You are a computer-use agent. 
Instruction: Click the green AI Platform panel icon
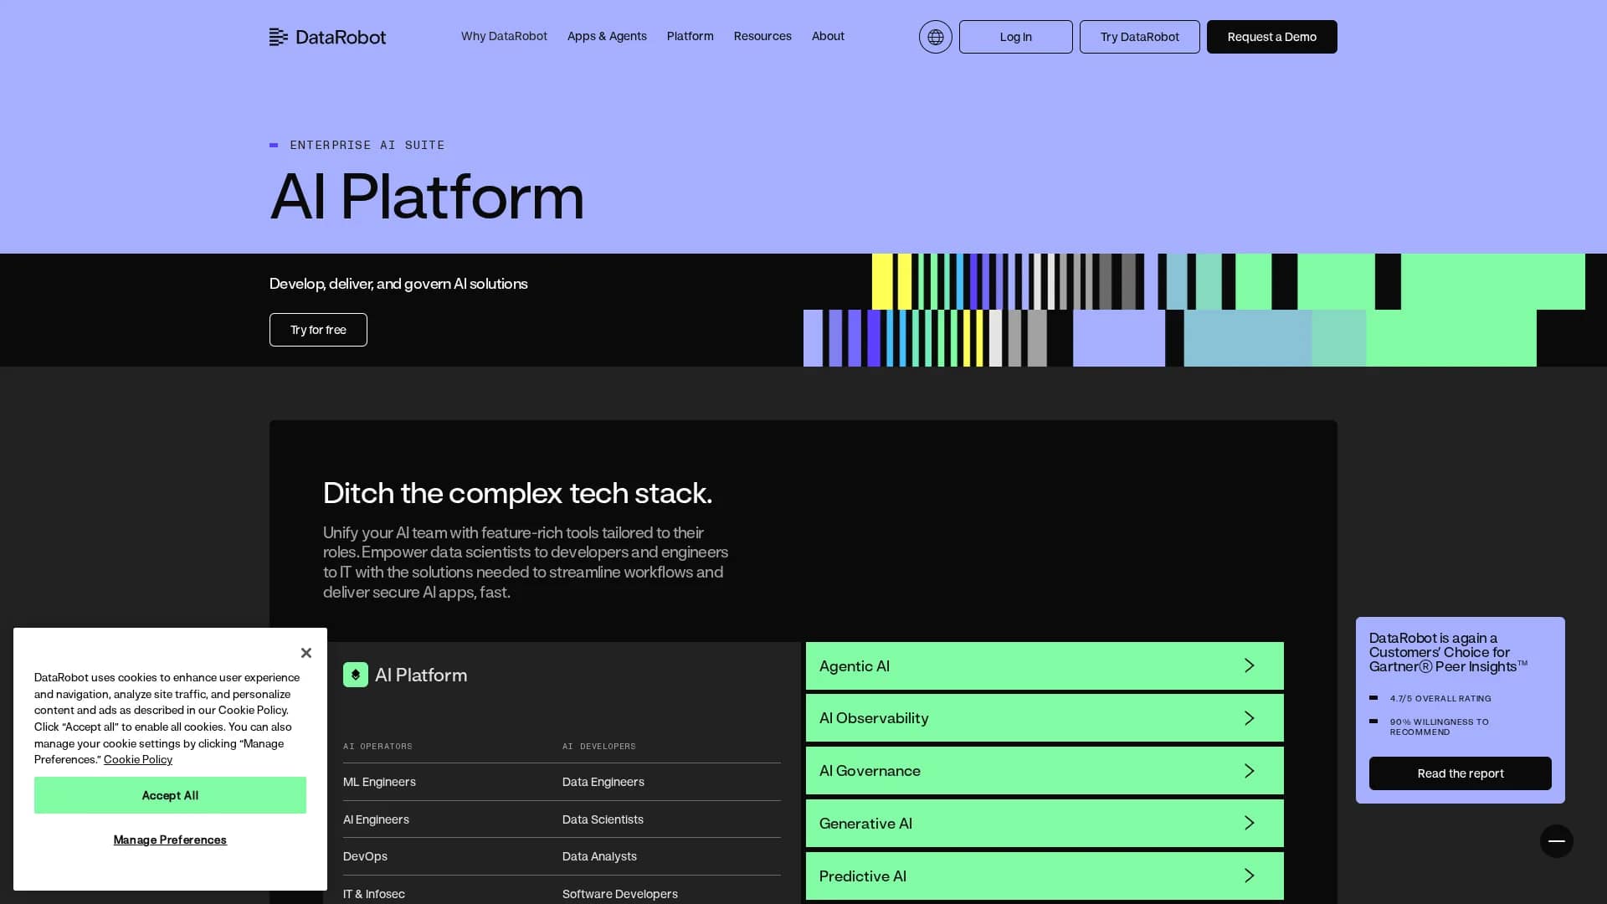pyautogui.click(x=356, y=675)
